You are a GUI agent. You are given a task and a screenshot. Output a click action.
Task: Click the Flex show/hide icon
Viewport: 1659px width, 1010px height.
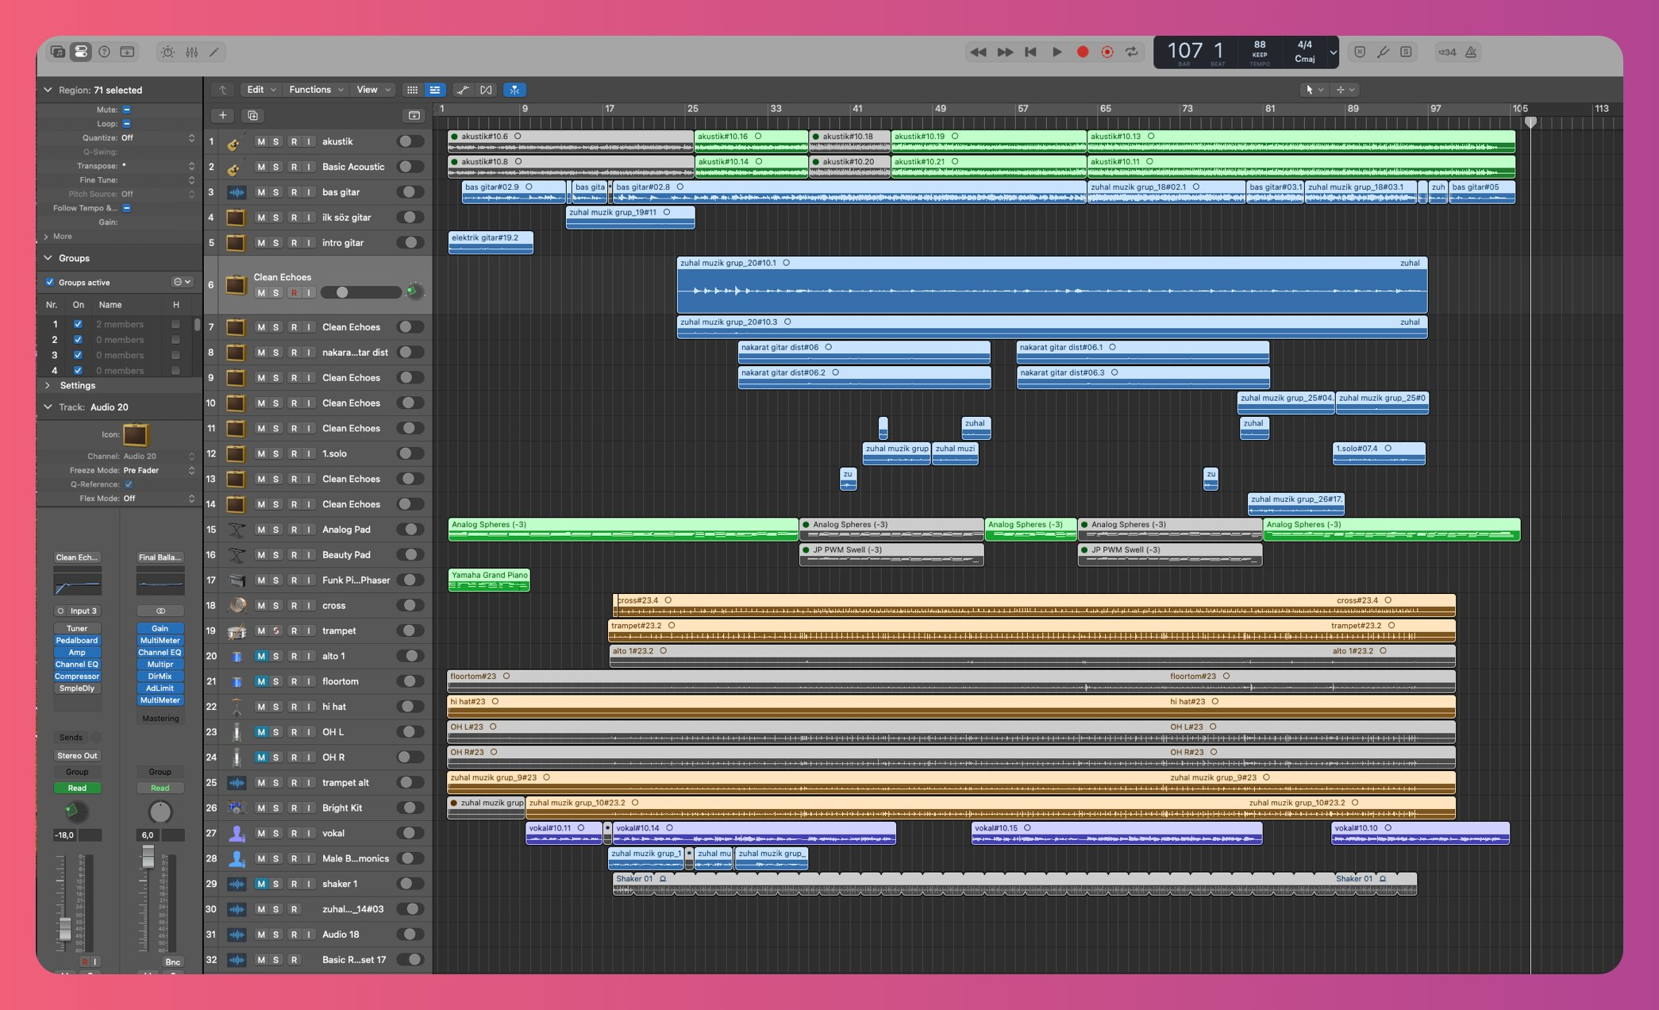click(x=486, y=90)
